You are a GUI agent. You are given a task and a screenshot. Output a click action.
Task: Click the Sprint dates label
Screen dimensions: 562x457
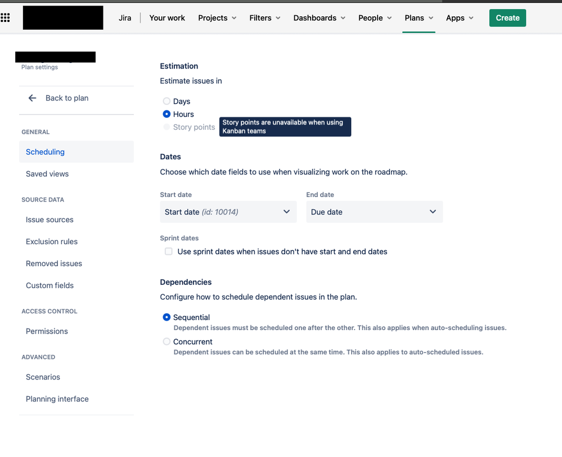[x=179, y=238]
